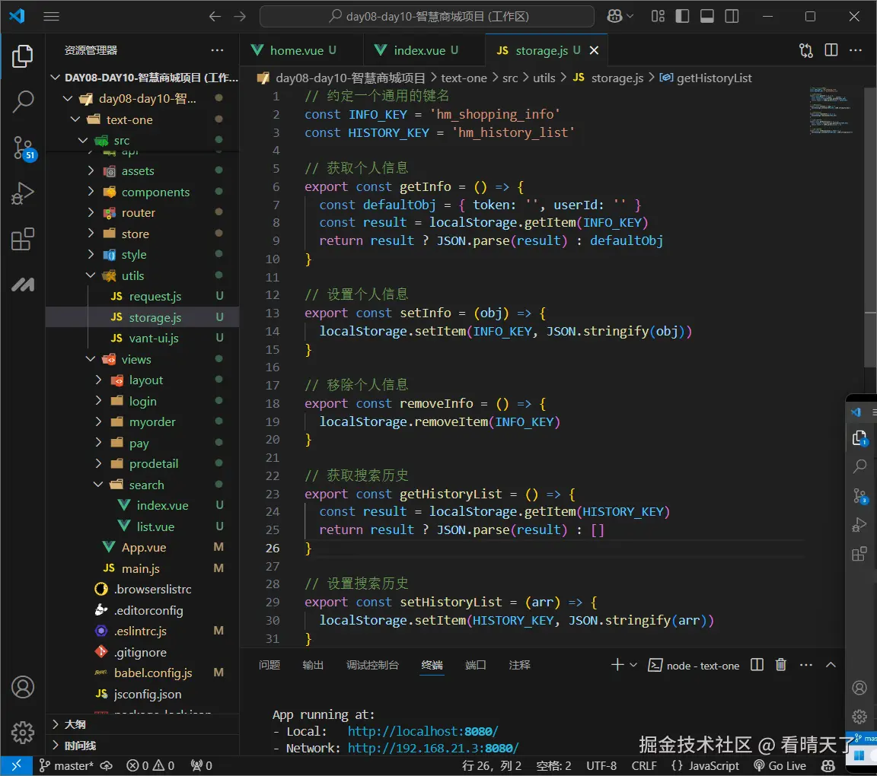Open request.js in the file explorer
Screen dimensions: 877x776
(x=155, y=297)
